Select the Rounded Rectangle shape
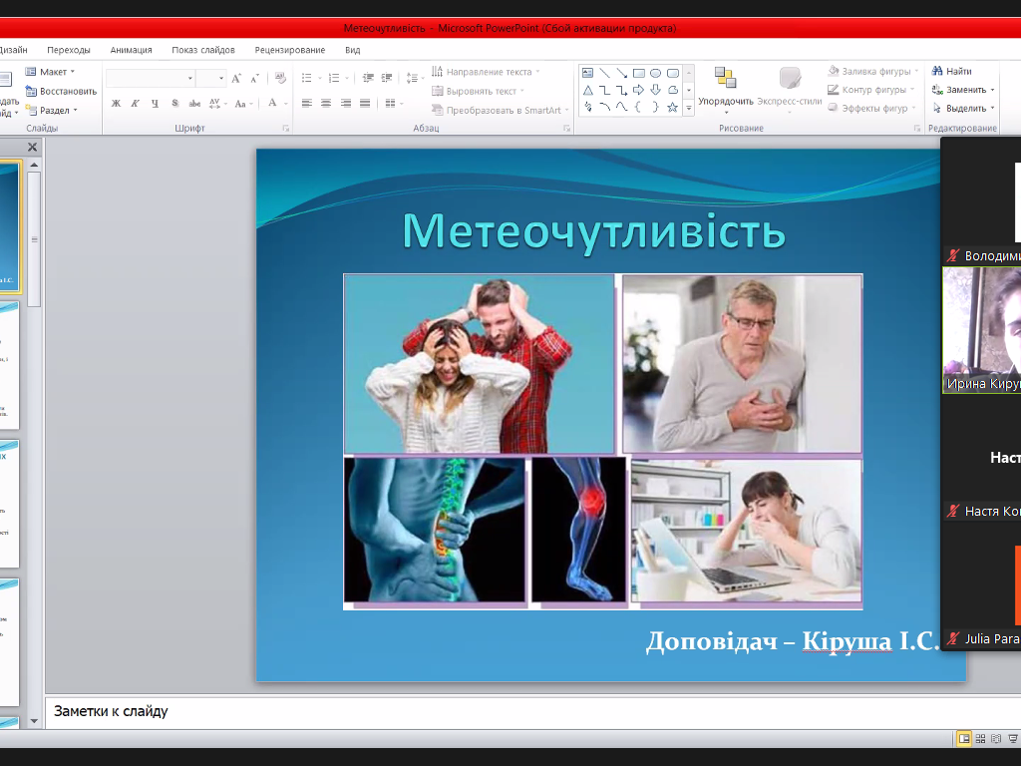Screen dimensions: 1021x766 [x=673, y=73]
